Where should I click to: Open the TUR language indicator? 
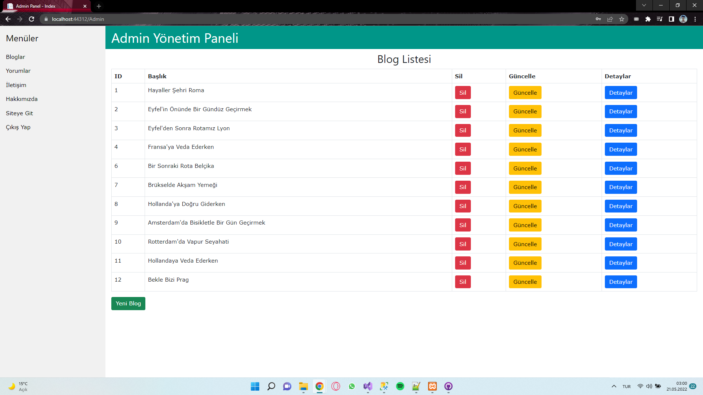[626, 387]
